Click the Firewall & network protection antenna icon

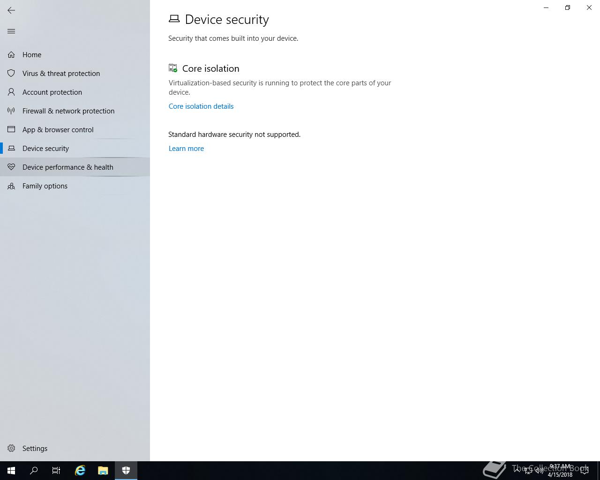click(11, 111)
